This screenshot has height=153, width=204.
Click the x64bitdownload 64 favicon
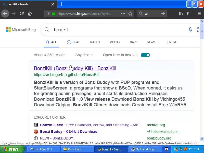point(36,132)
